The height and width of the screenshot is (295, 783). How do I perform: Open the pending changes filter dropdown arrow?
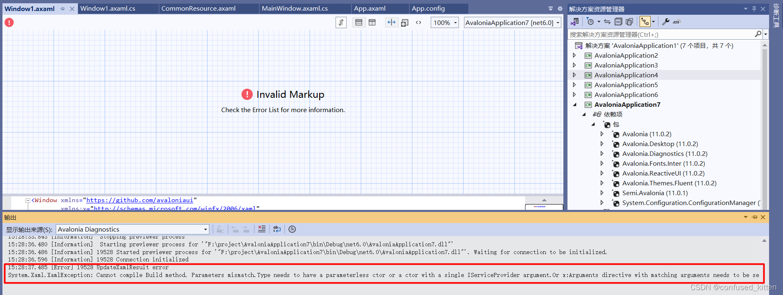599,22
